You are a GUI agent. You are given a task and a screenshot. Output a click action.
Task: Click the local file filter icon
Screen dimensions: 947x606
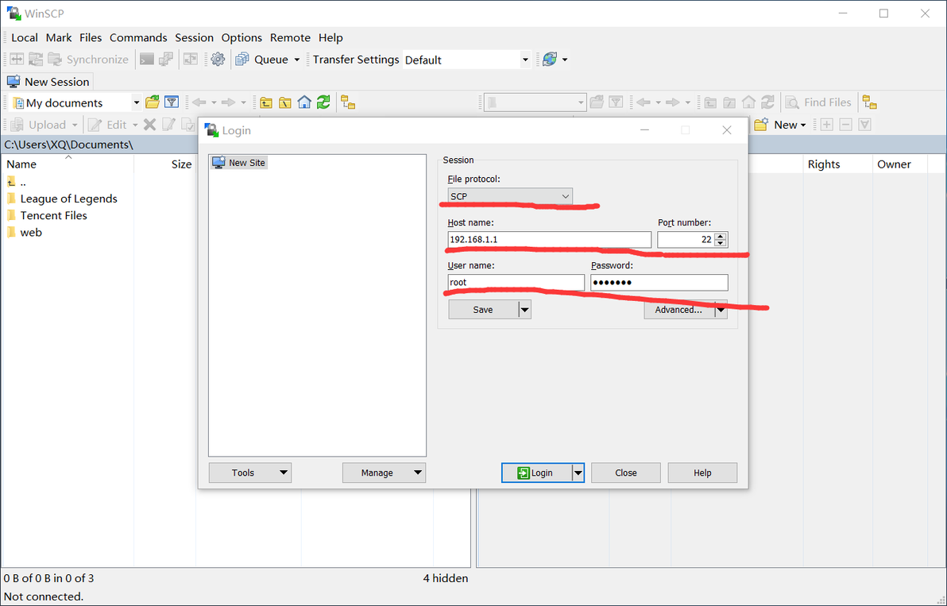point(172,102)
